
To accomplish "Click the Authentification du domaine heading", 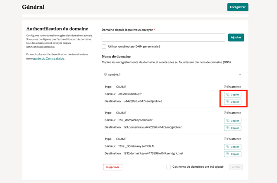I will click(x=57, y=29).
